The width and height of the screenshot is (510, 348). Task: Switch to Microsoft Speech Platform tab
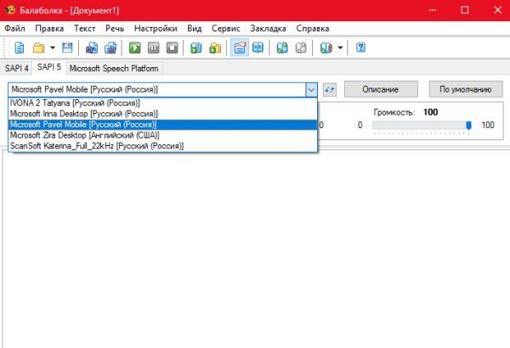tap(112, 68)
